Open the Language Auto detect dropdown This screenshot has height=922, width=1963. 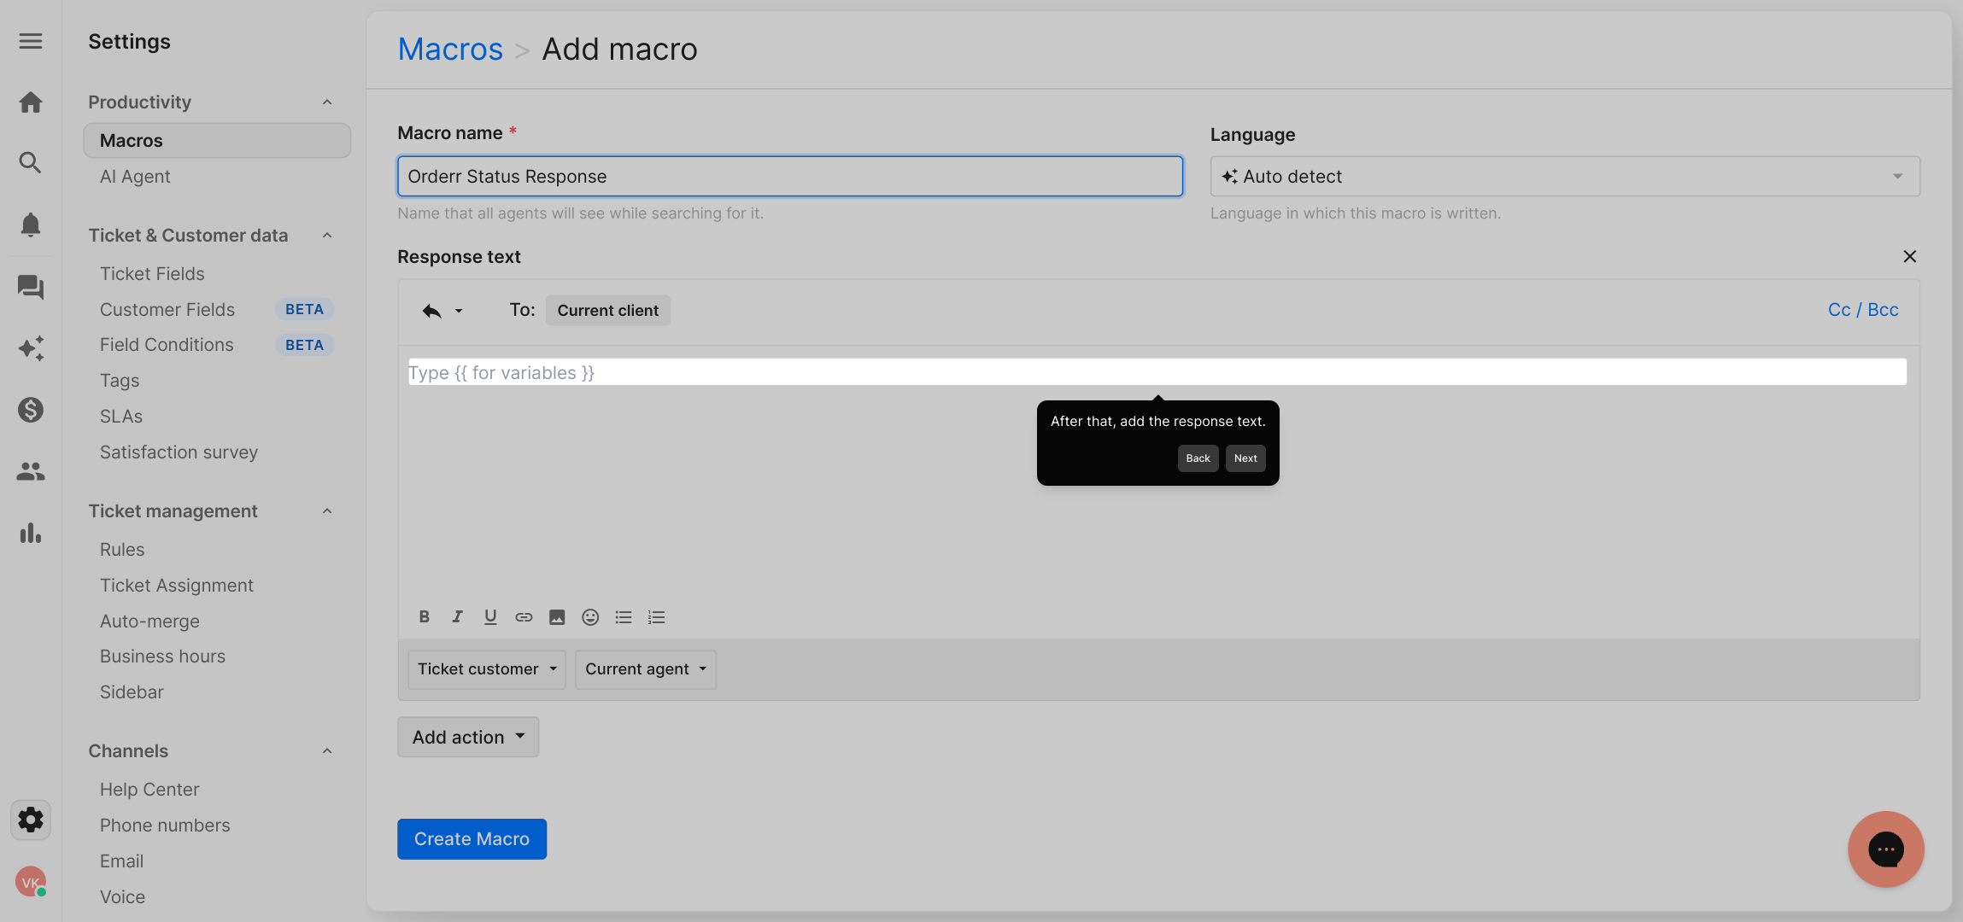[x=1565, y=177]
